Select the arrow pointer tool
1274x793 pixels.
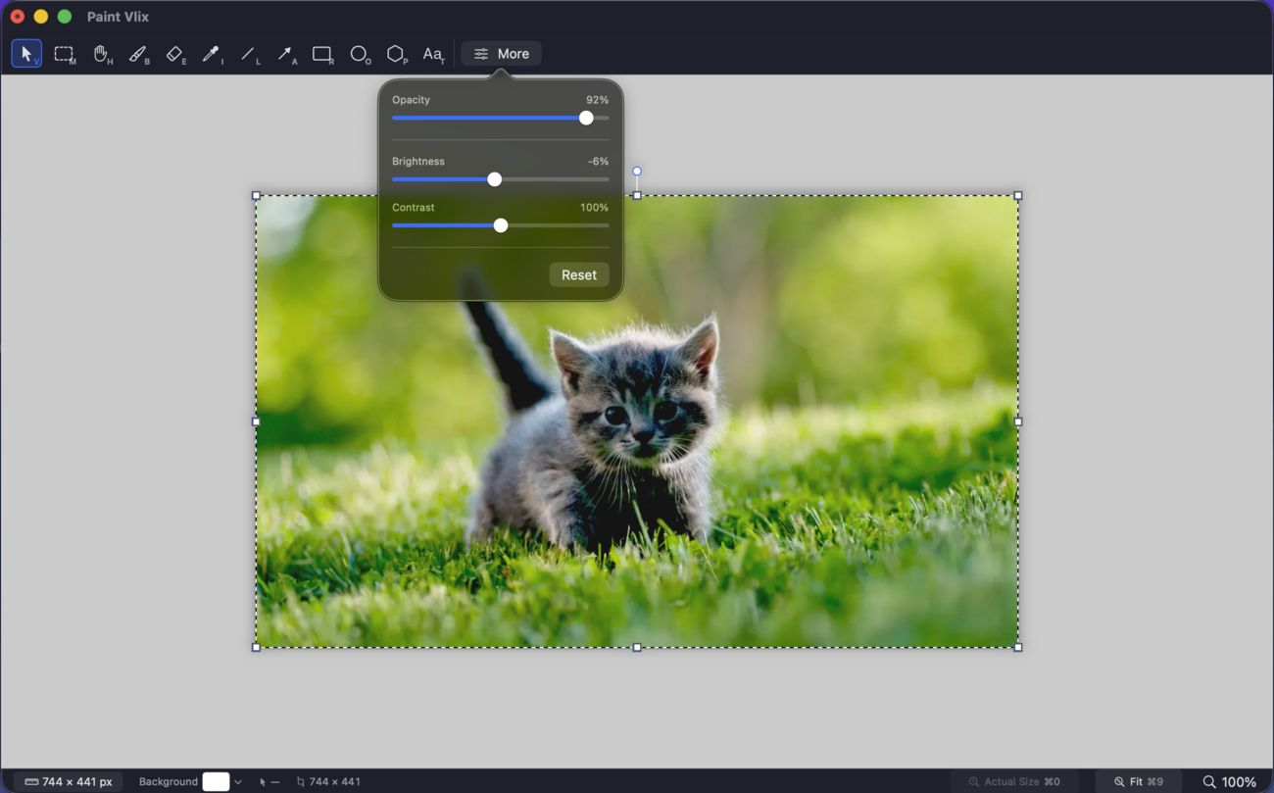(26, 54)
